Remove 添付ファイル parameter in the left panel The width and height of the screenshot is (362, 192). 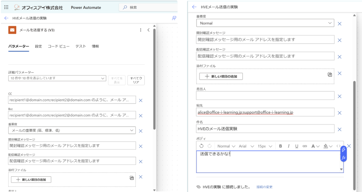[x=141, y=177]
